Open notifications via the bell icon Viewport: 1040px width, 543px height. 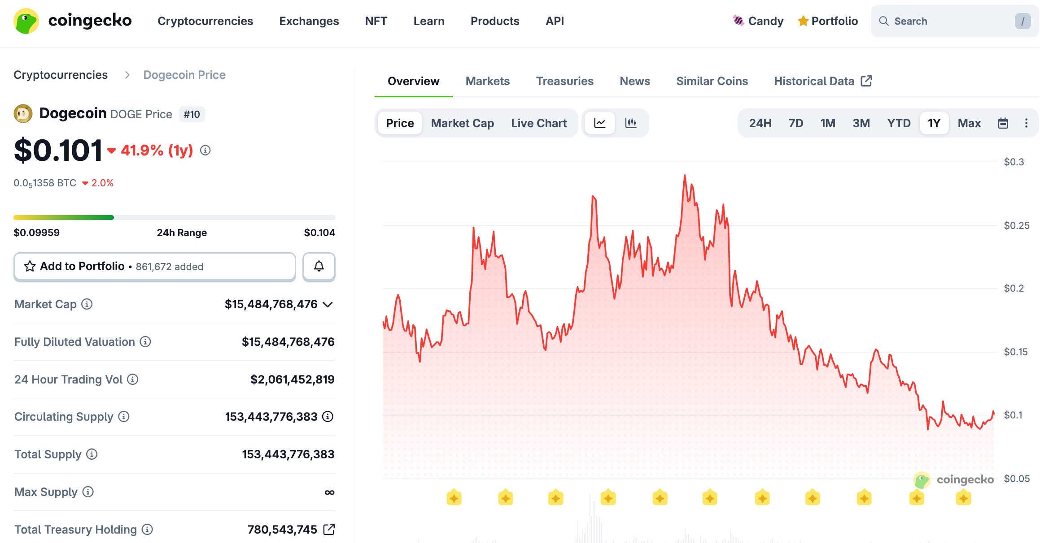click(319, 266)
